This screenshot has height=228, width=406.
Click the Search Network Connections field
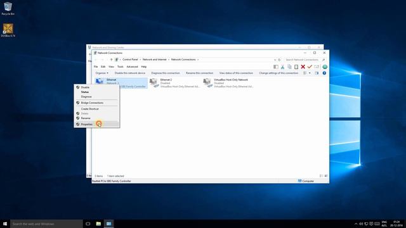click(304, 60)
